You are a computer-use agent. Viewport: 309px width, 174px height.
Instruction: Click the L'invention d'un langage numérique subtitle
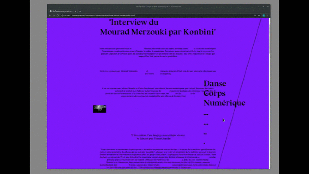point(154,137)
